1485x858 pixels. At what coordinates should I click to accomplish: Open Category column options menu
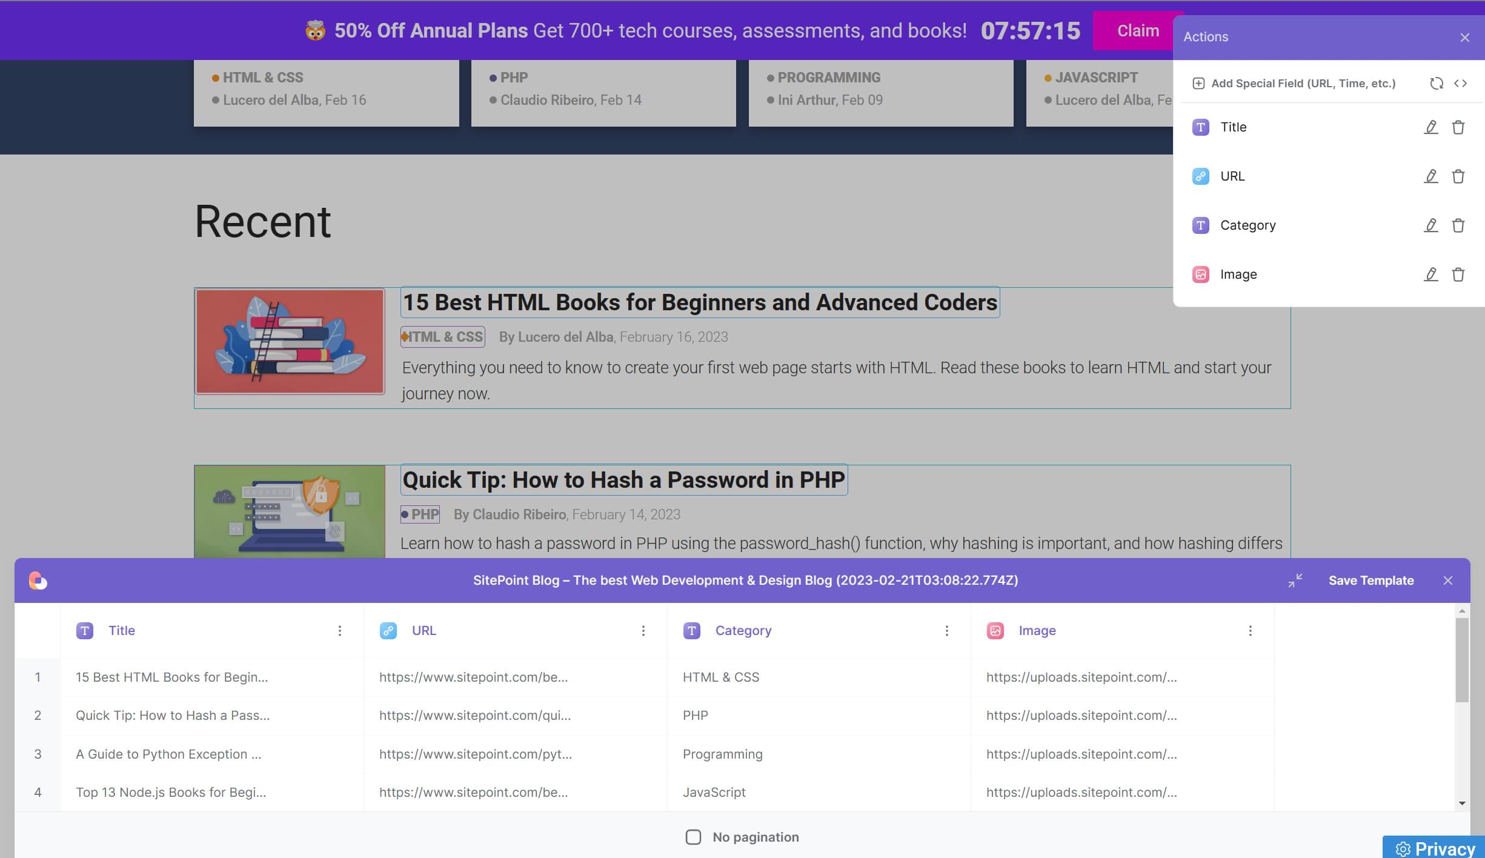pyautogui.click(x=946, y=631)
